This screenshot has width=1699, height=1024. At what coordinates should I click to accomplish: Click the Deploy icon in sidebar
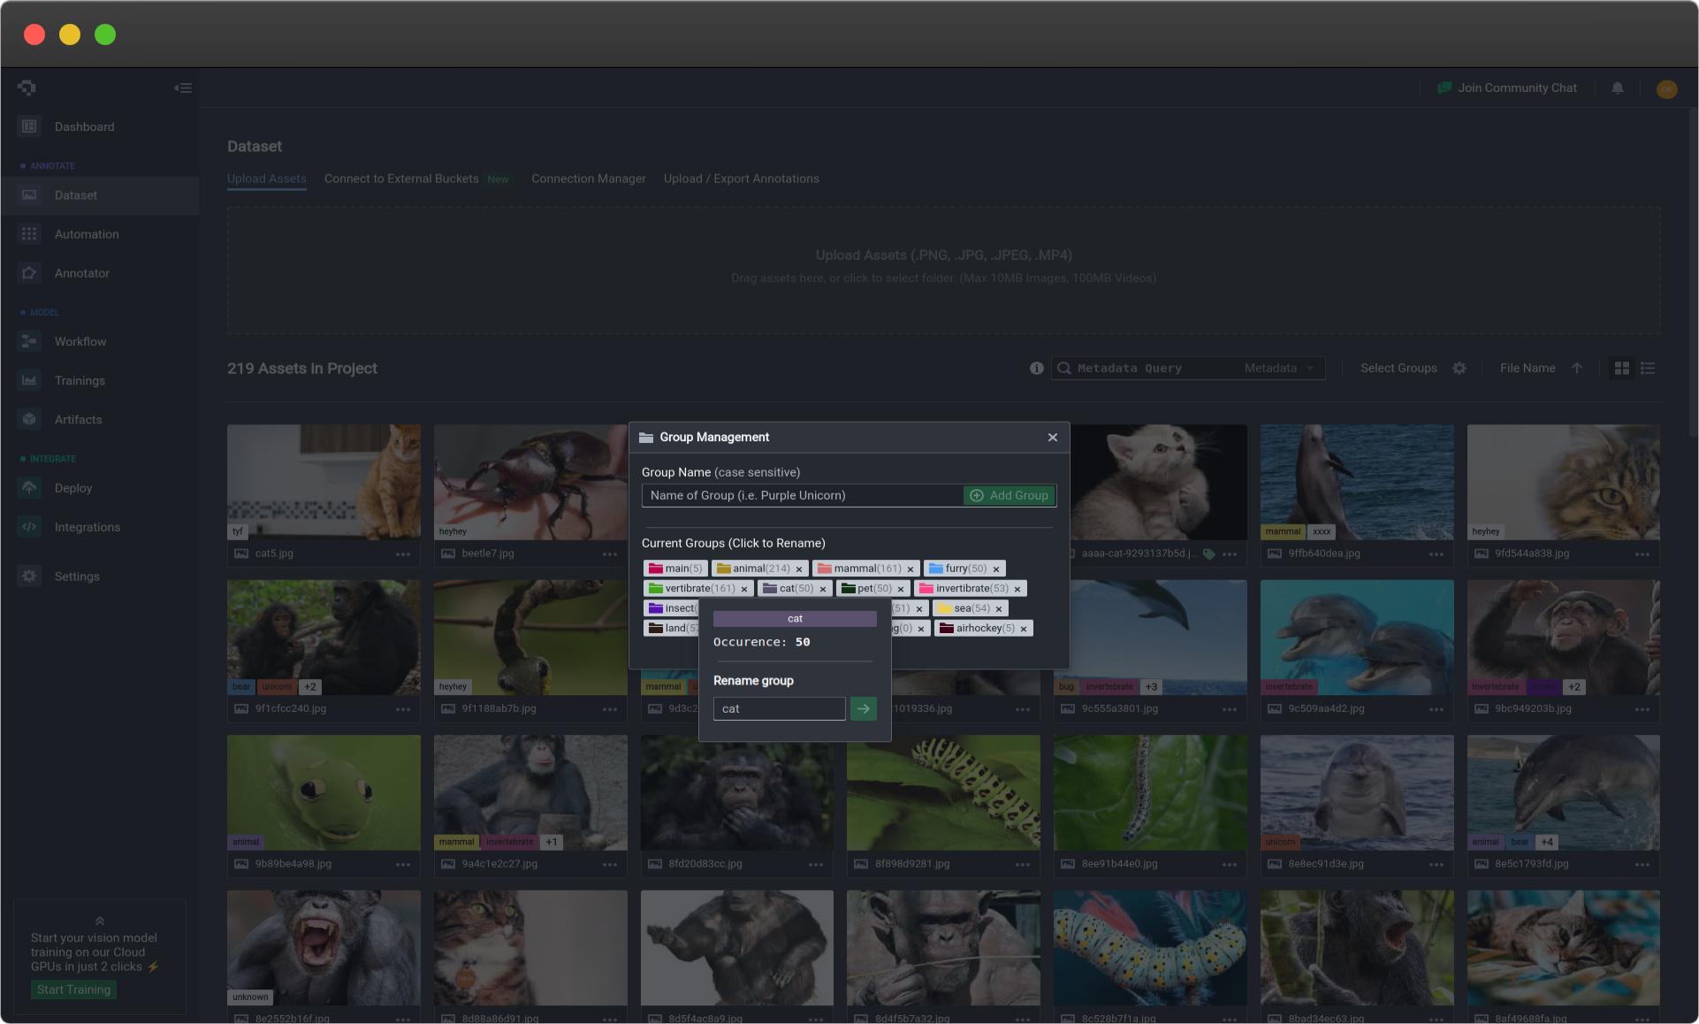[x=29, y=487]
